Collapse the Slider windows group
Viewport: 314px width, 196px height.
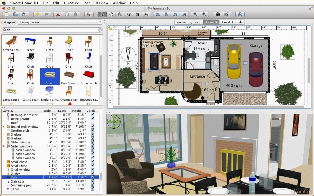coord(3,146)
